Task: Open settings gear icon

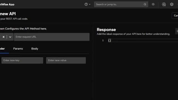Action: 172,4
